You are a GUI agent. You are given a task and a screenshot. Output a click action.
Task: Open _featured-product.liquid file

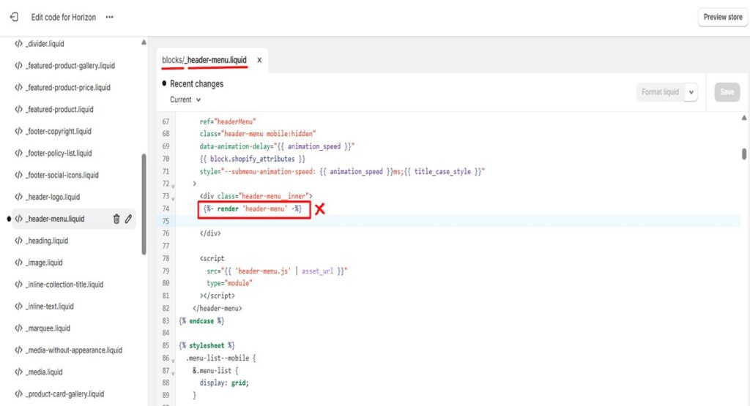pyautogui.click(x=59, y=110)
